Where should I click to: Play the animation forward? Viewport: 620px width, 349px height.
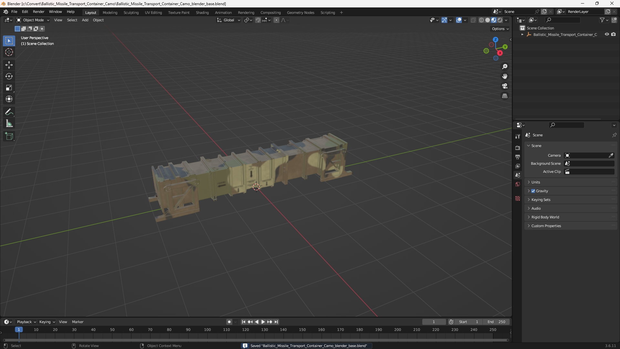pyautogui.click(x=263, y=322)
